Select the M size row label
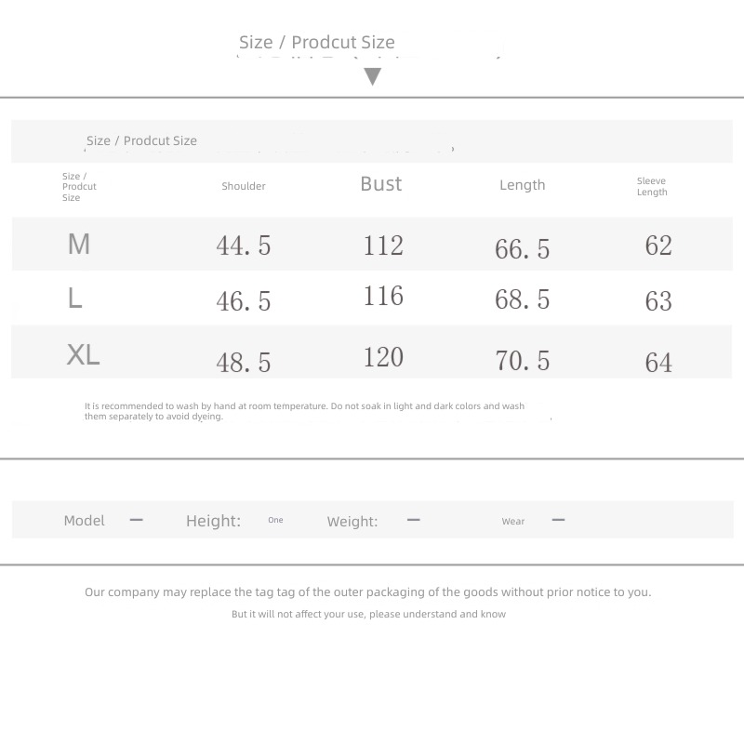Image resolution: width=744 pixels, height=744 pixels. point(79,244)
